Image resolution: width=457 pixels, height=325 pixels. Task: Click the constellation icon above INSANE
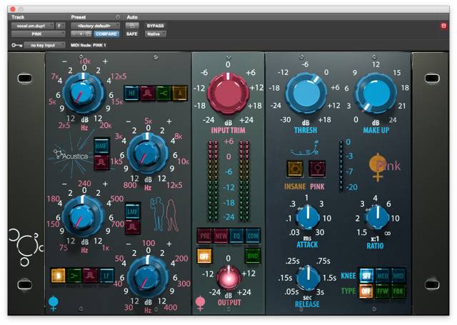click(305, 148)
